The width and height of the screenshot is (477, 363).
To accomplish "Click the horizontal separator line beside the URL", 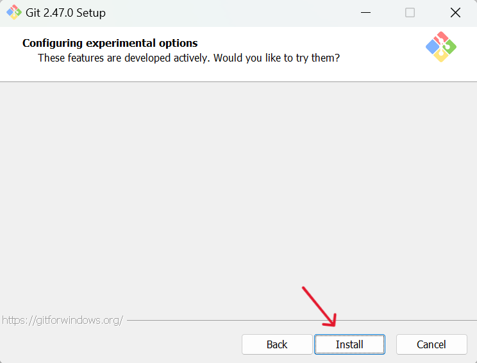I will click(x=302, y=320).
